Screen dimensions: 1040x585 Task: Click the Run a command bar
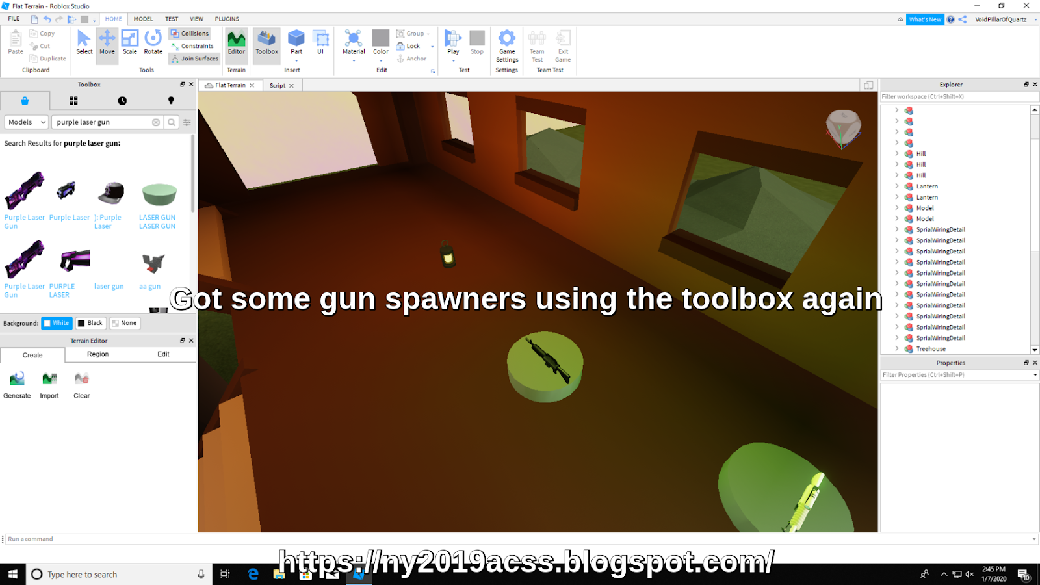[x=520, y=539]
